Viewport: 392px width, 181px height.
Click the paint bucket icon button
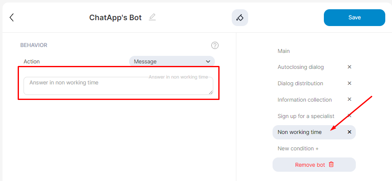pos(240,18)
